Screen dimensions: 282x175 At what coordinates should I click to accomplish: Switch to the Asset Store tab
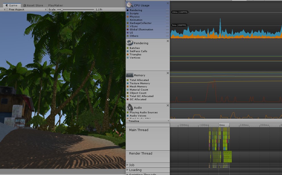(33, 5)
